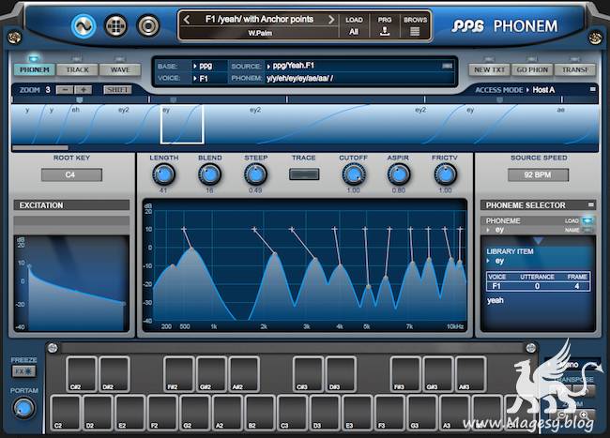Select the eh phoneme in the timeline
Image resolution: width=610 pixels, height=438 pixels.
click(75, 110)
